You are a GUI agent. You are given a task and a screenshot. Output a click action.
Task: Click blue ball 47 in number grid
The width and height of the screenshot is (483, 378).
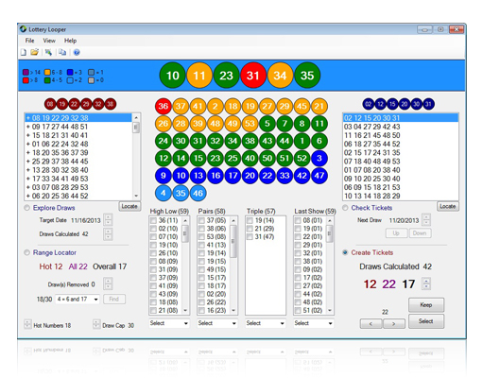(319, 176)
